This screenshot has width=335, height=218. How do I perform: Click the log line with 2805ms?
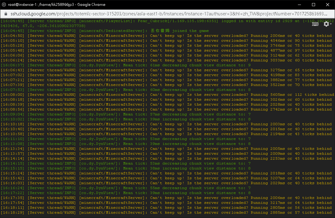click(166, 208)
